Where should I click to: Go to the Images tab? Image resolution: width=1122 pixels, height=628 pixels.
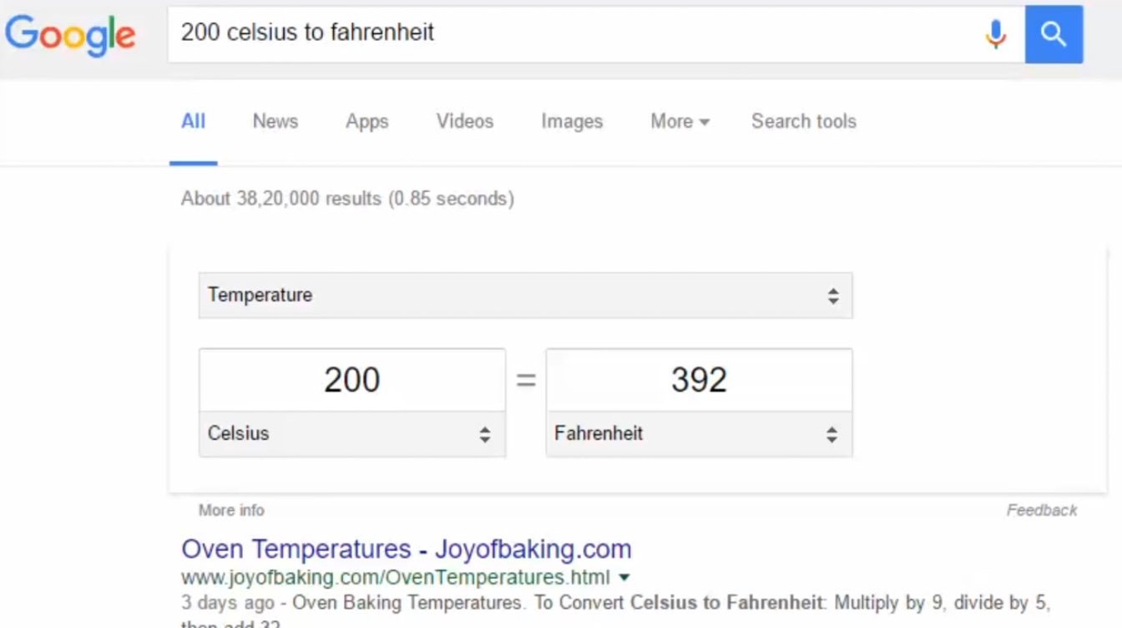coord(571,122)
